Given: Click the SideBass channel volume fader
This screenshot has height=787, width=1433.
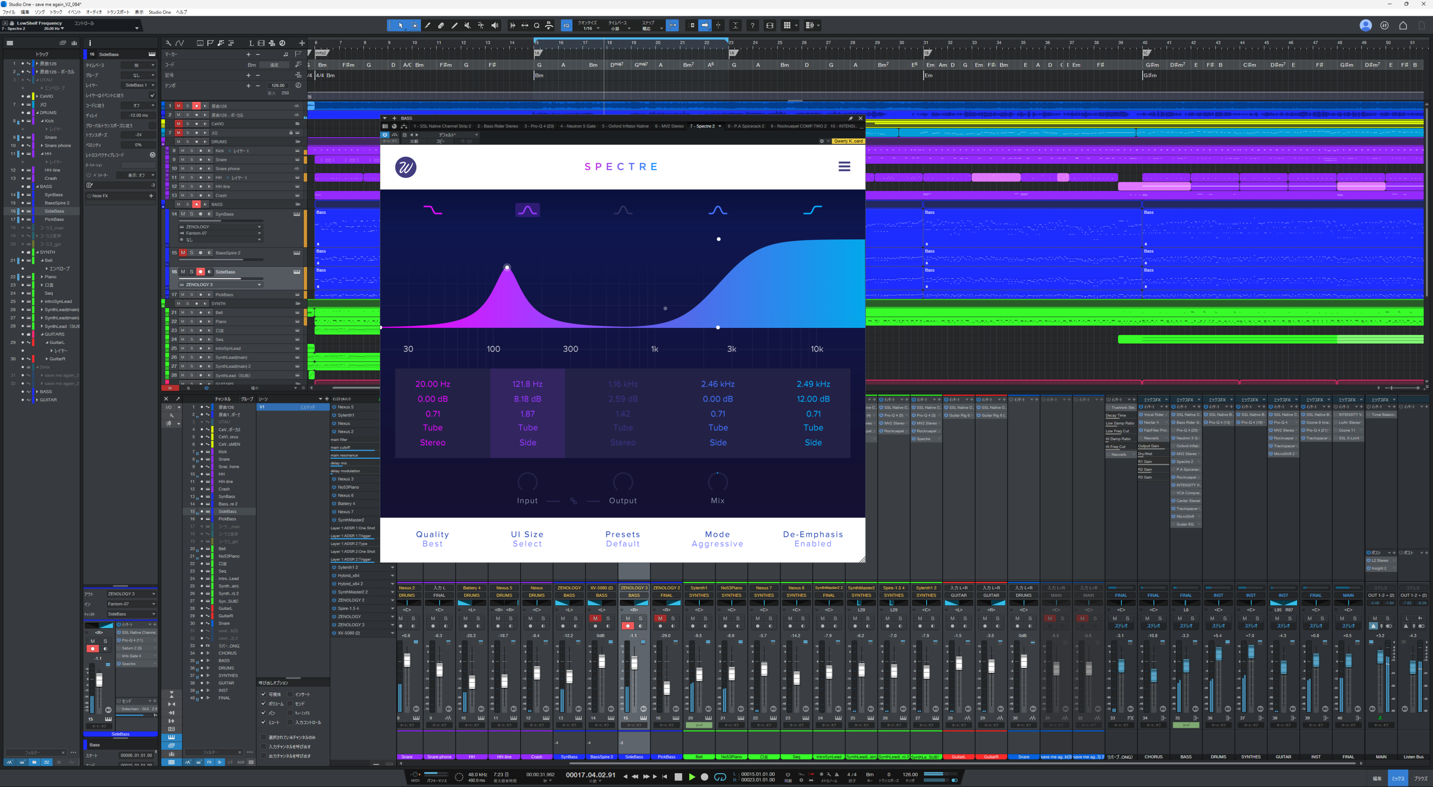Looking at the screenshot, I should [x=634, y=662].
